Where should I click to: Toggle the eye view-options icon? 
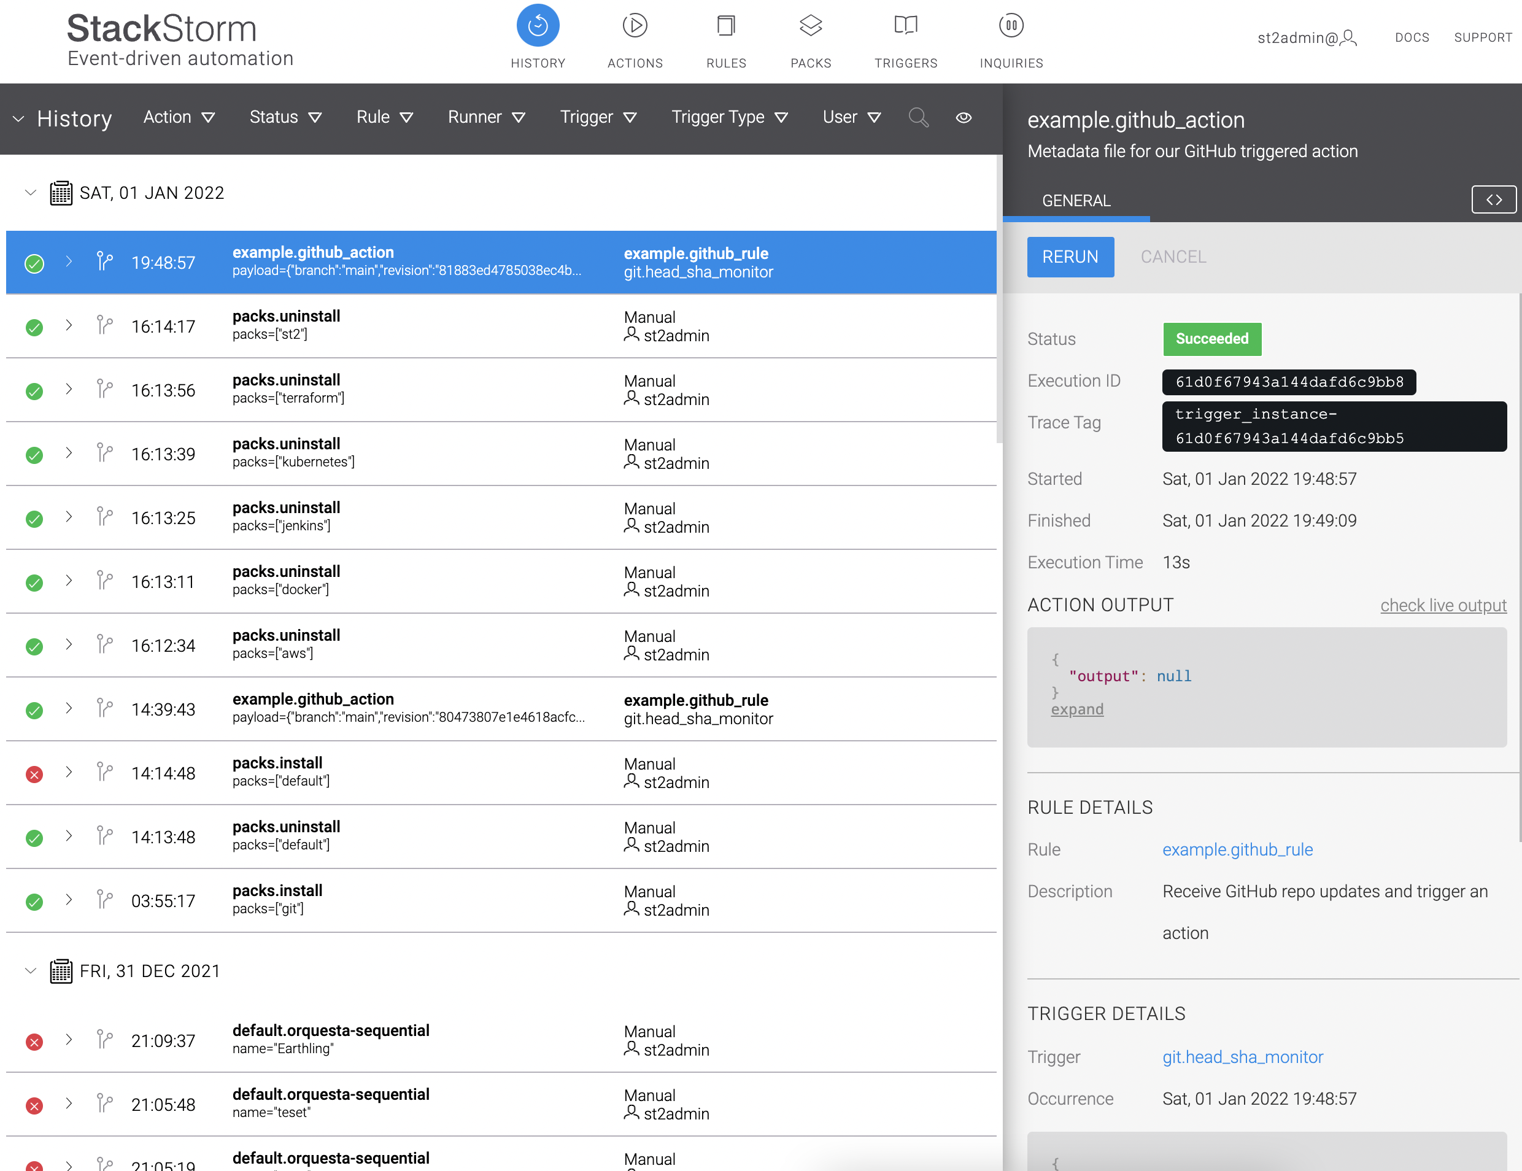pos(963,118)
